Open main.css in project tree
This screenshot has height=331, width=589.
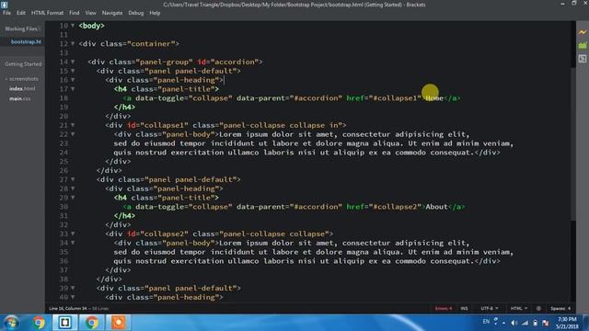click(x=20, y=98)
